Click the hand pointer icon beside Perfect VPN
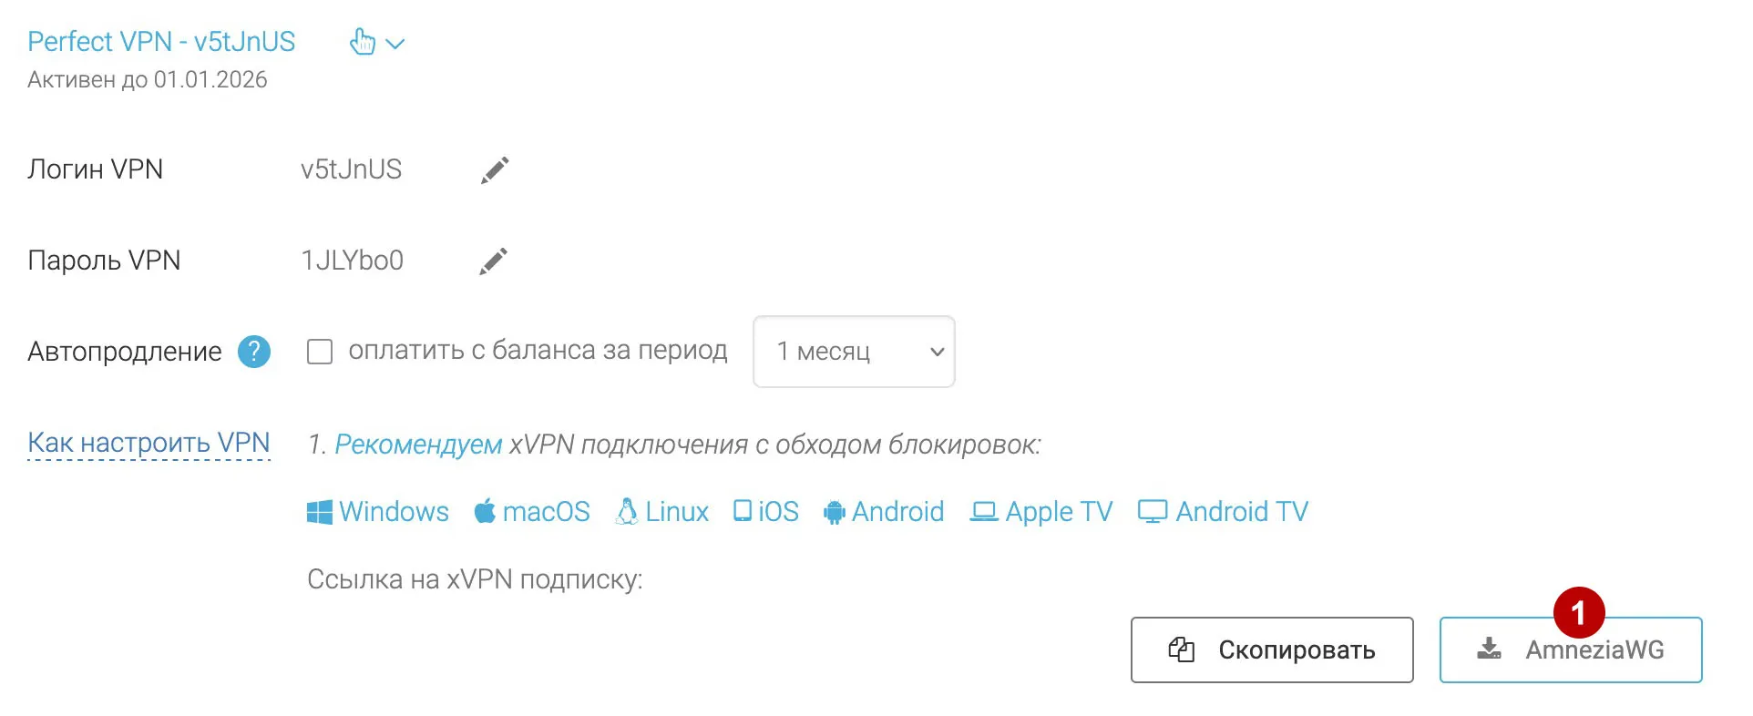Screen dimensions: 1753x716 362,42
